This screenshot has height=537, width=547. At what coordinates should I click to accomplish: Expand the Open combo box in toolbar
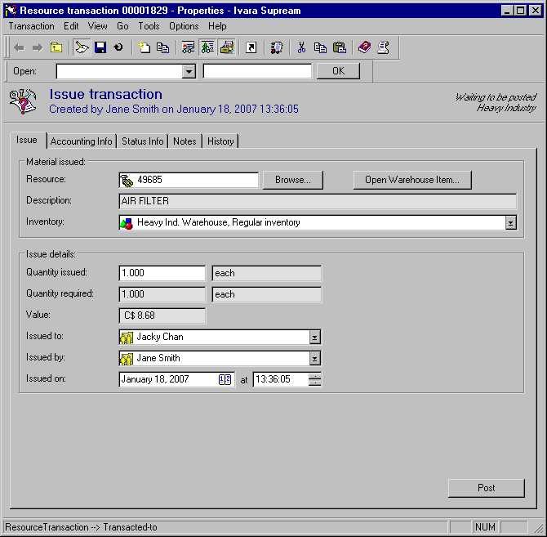click(x=189, y=71)
